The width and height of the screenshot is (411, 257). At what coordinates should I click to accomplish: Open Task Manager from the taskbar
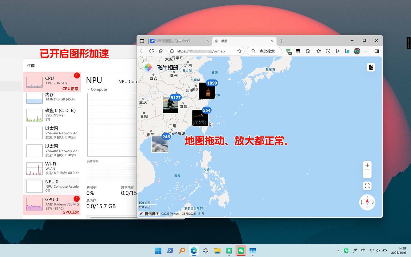(x=253, y=251)
